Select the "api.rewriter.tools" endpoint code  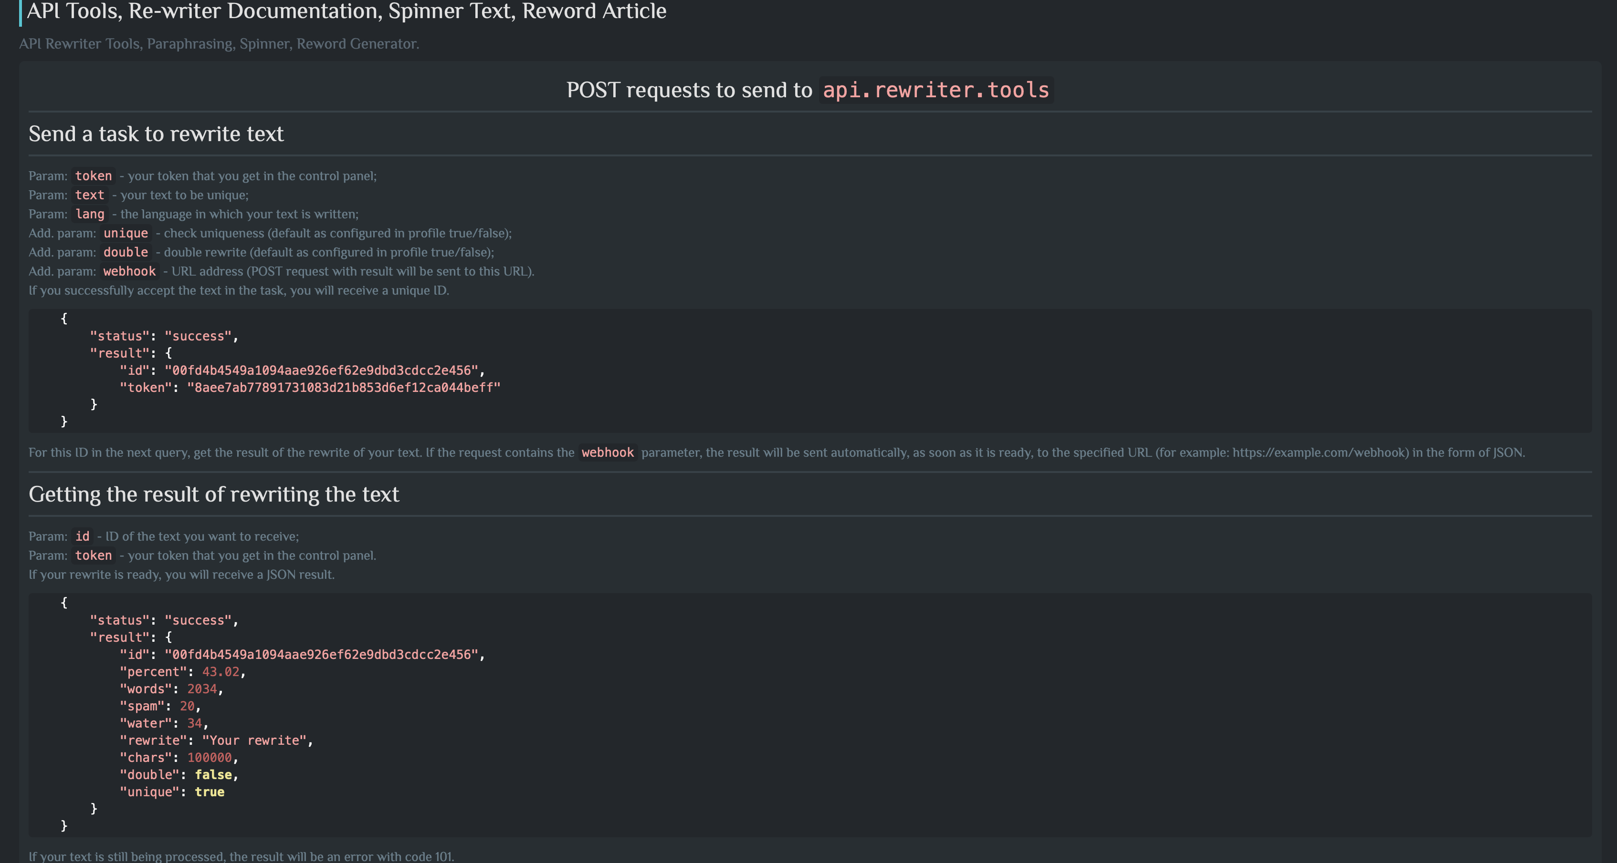tap(936, 90)
